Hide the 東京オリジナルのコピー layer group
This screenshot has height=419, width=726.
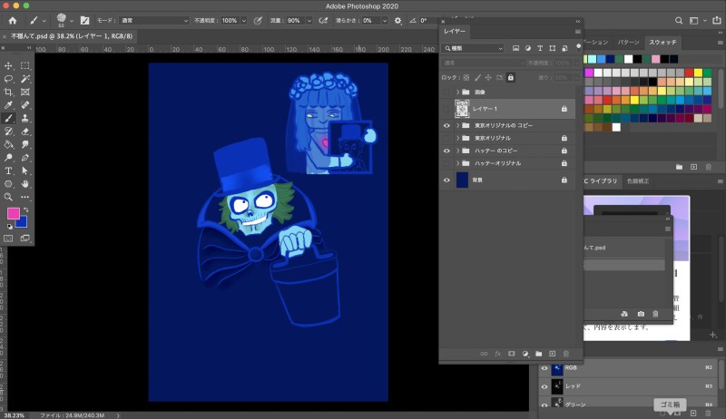(x=446, y=125)
